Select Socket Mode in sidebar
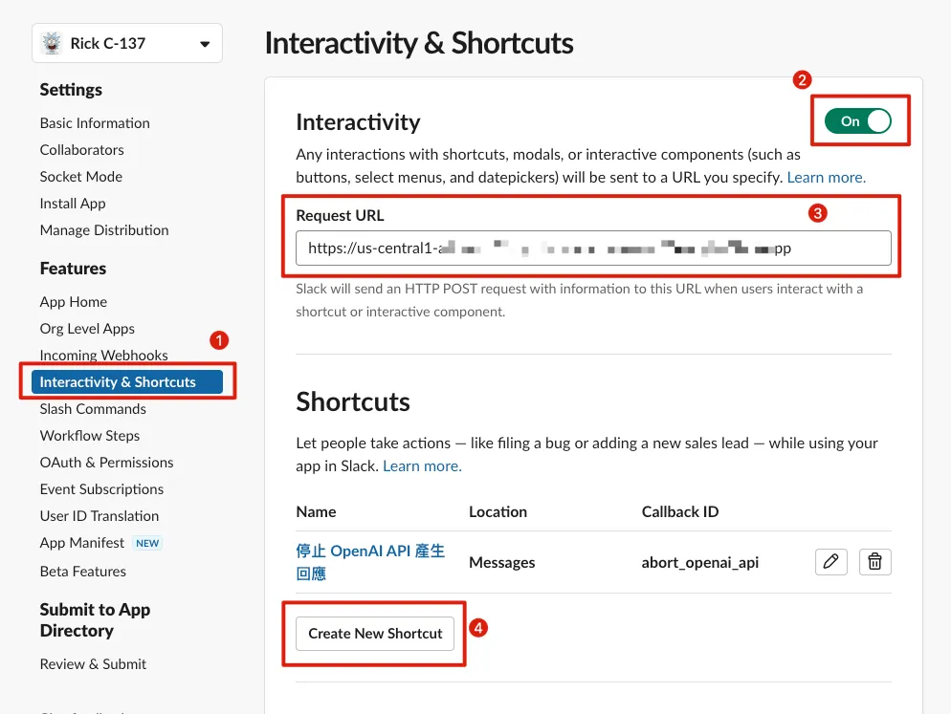951x714 pixels. (x=80, y=177)
